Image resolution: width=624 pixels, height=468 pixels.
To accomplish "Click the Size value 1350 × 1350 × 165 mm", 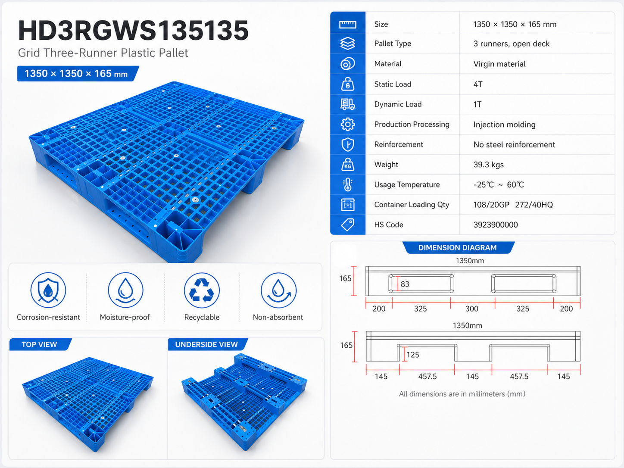I will [x=515, y=25].
